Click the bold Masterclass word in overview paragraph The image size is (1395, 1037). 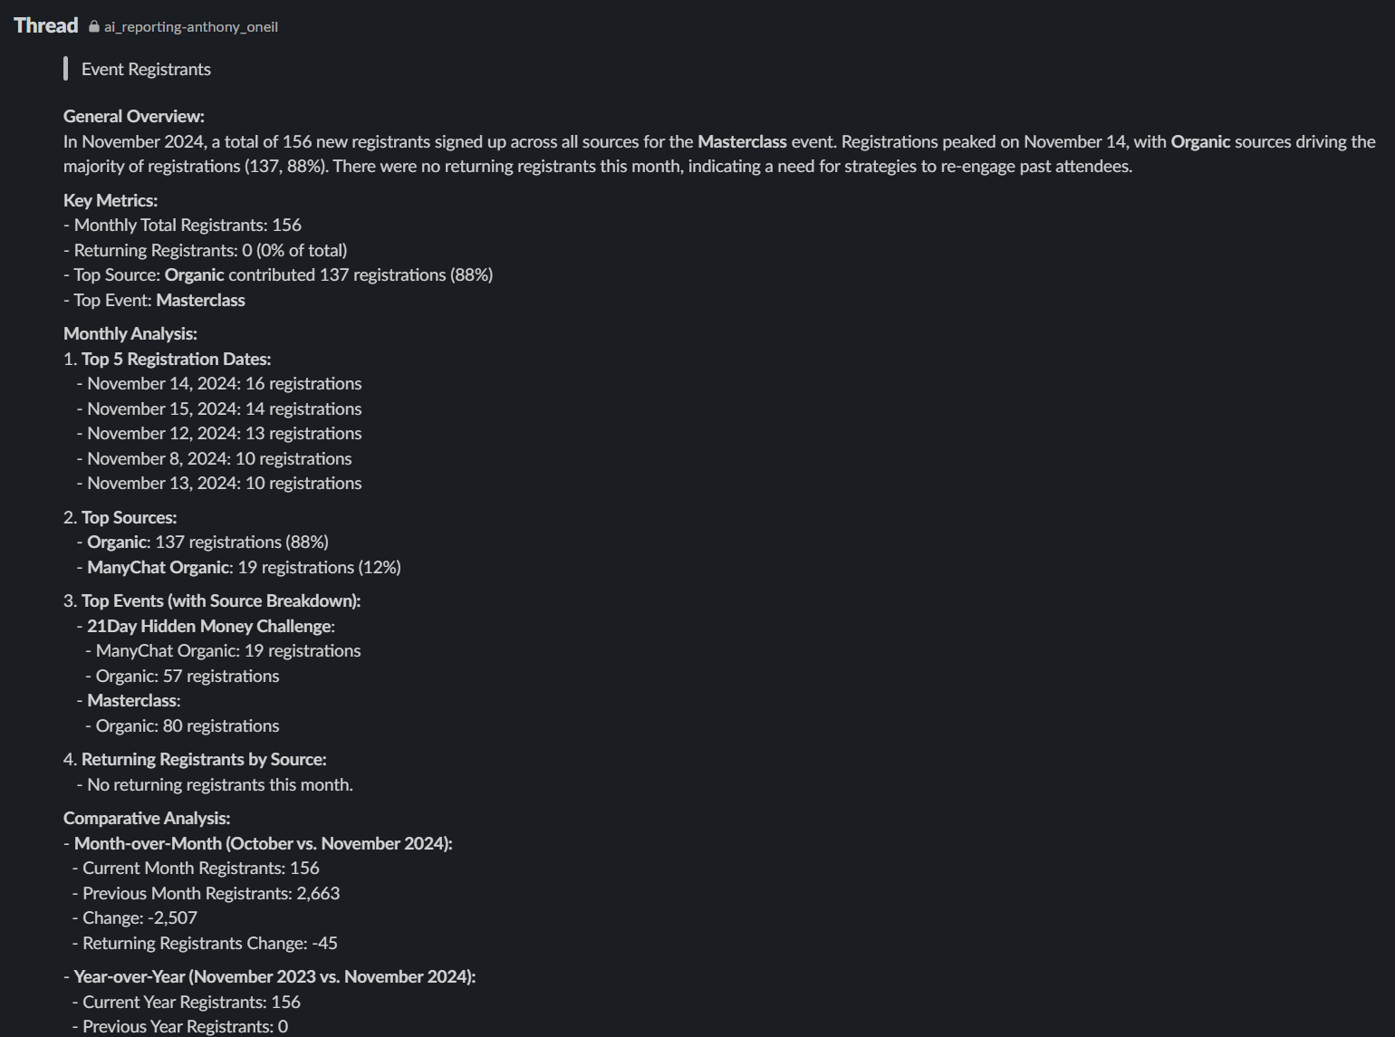[742, 142]
